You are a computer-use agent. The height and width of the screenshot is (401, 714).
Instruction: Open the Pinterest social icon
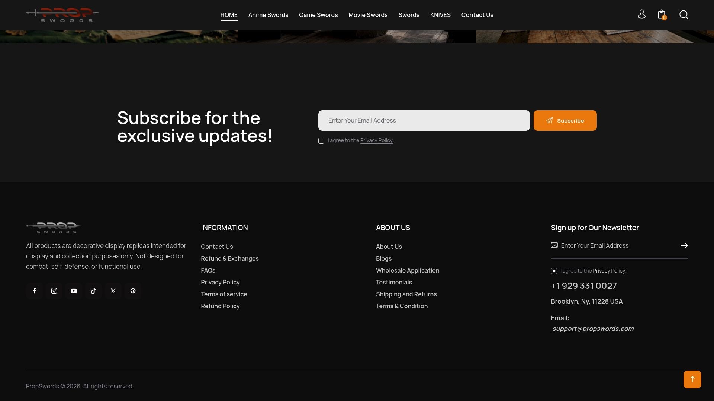[x=133, y=291]
